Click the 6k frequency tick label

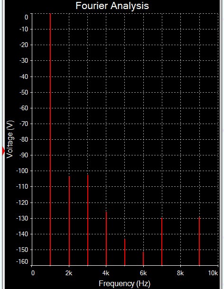143,273
